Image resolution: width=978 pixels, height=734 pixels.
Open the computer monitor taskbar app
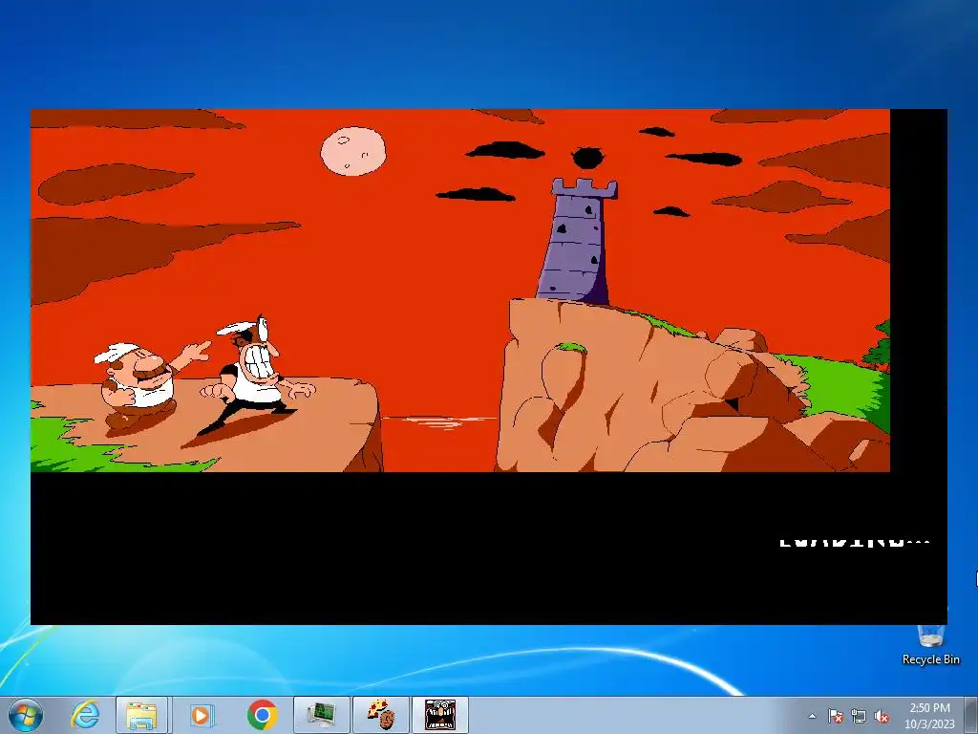pyautogui.click(x=321, y=715)
